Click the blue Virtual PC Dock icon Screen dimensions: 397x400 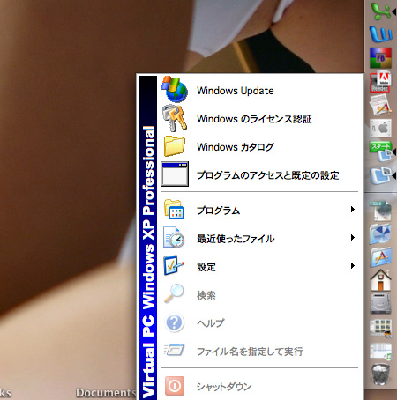(x=380, y=175)
